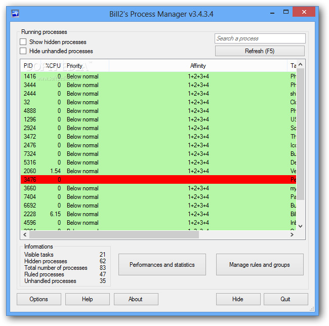Click the horizontal scrollbar thumb

pyautogui.click(x=114, y=234)
